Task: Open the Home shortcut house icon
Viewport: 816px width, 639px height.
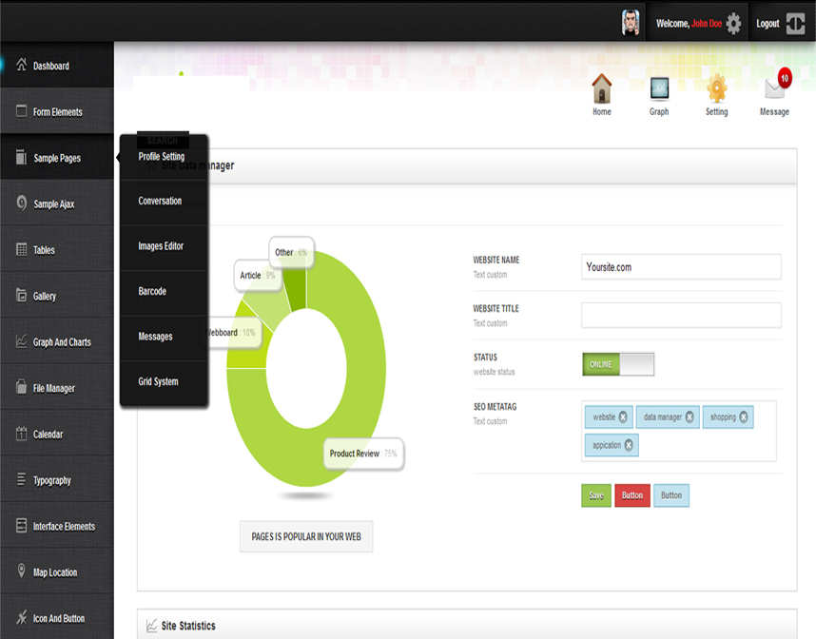Action: (602, 87)
